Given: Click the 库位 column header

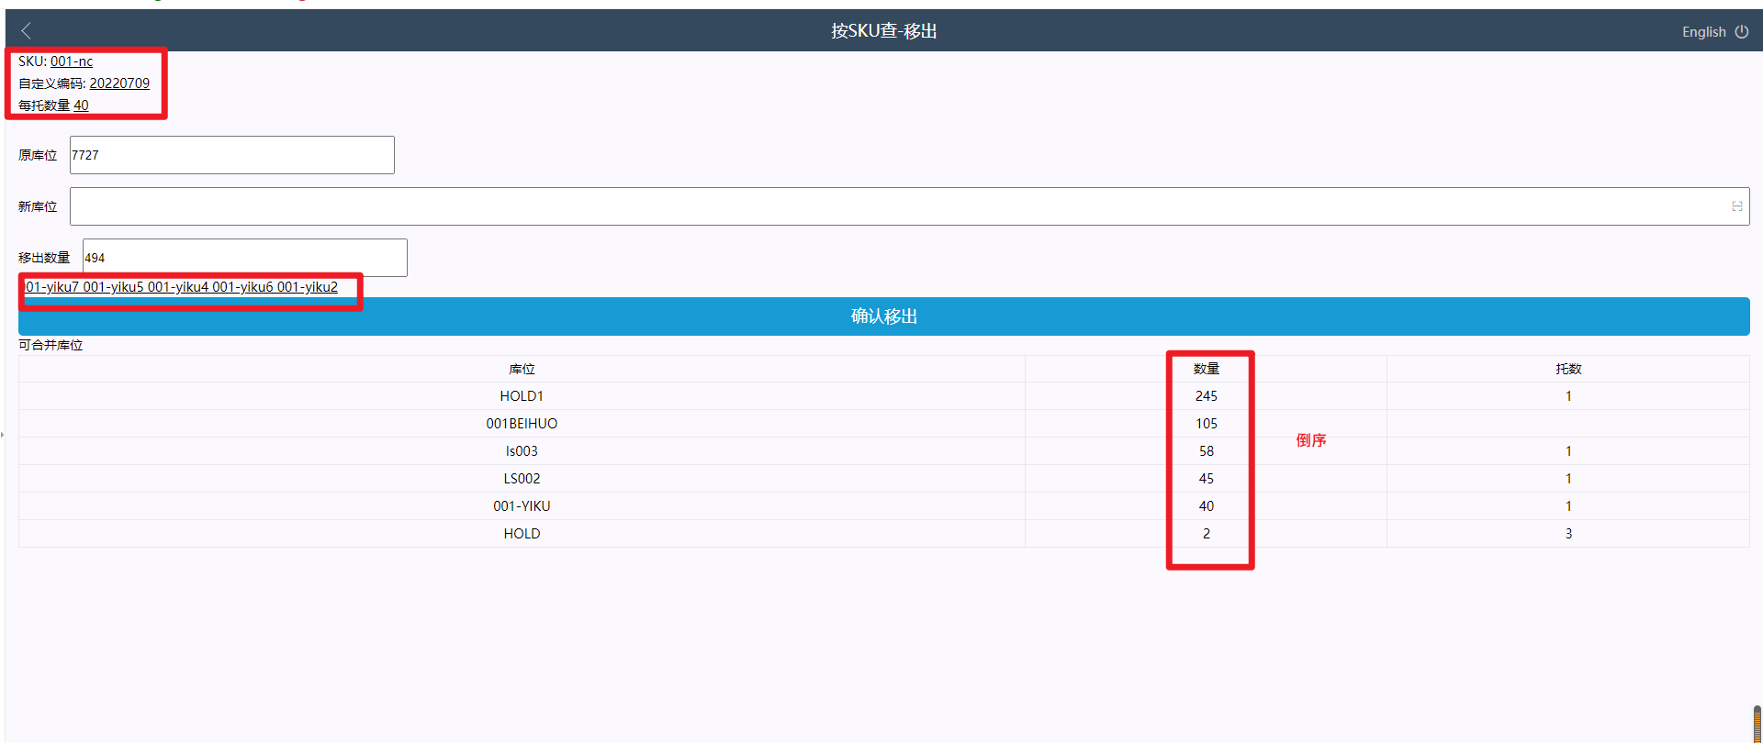Looking at the screenshot, I should 522,369.
